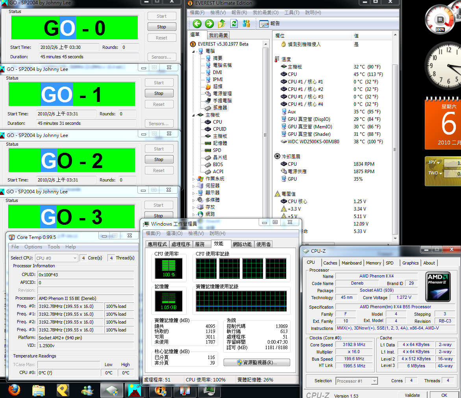Switch to 處理程序 tab in Task Manager
Viewport: 461px width, 398px height.
click(181, 244)
